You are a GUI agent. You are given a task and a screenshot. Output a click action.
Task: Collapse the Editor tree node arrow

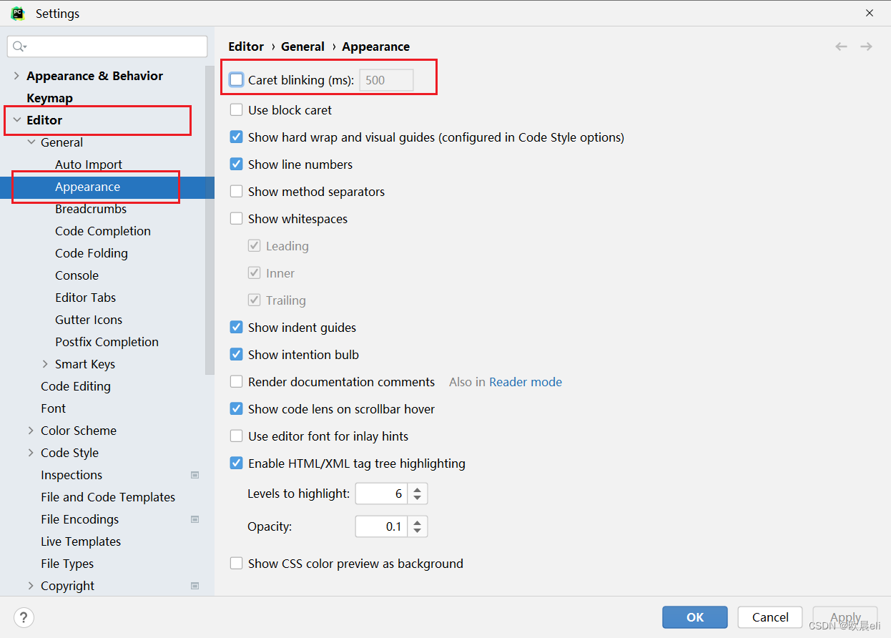tap(16, 120)
